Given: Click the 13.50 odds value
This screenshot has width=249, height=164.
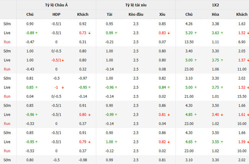Looking at the screenshot, I should (x=189, y=42).
